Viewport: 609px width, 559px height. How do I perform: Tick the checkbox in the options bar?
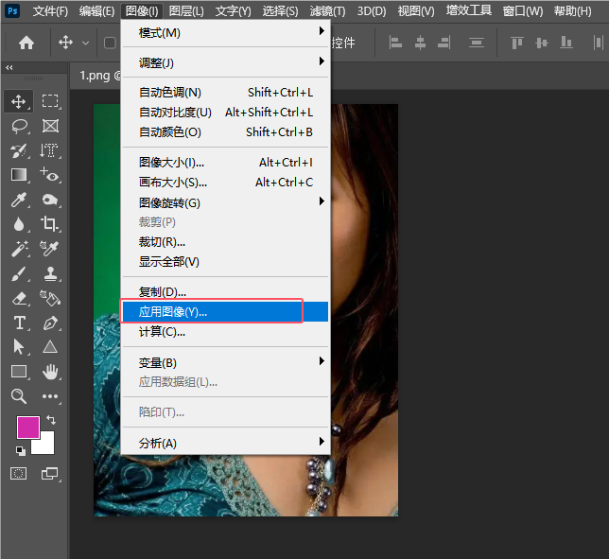(110, 43)
